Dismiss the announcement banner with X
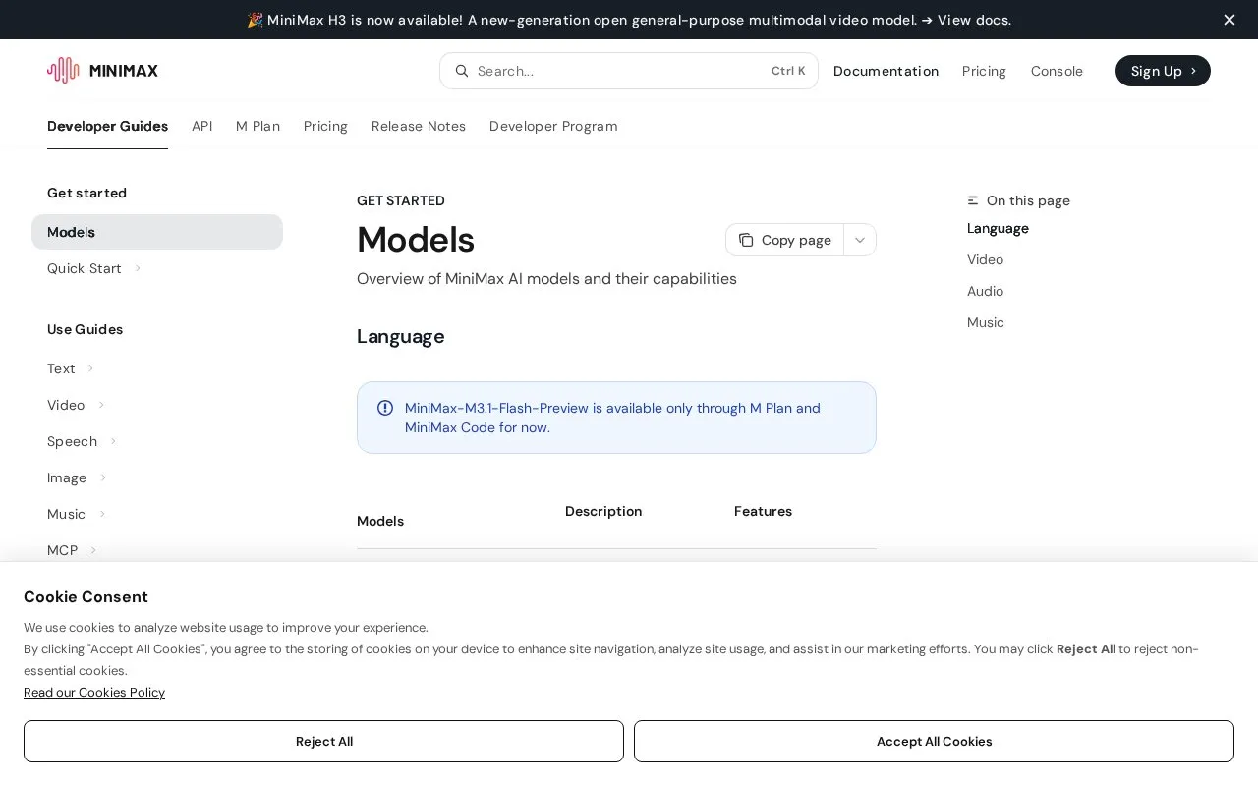This screenshot has height=786, width=1258. click(1229, 20)
